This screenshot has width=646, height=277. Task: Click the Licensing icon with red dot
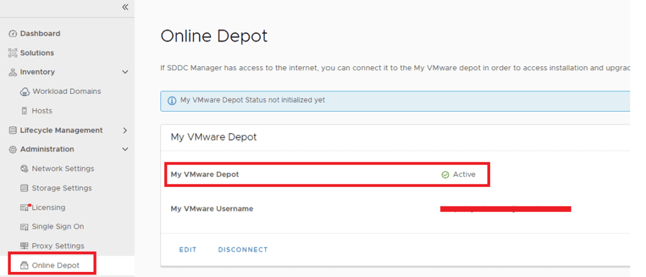pos(25,208)
